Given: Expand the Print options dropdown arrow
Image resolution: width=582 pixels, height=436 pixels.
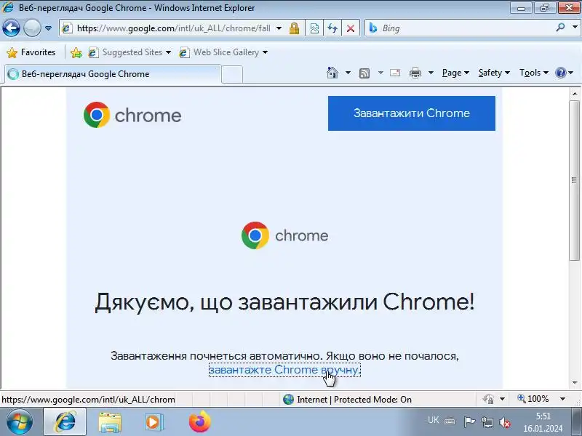Looking at the screenshot, I should pos(431,73).
